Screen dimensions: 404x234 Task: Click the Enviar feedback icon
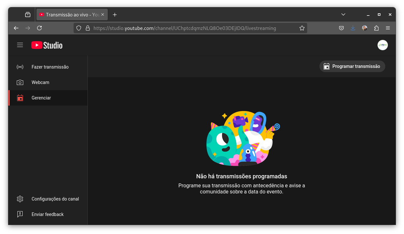(x=20, y=214)
